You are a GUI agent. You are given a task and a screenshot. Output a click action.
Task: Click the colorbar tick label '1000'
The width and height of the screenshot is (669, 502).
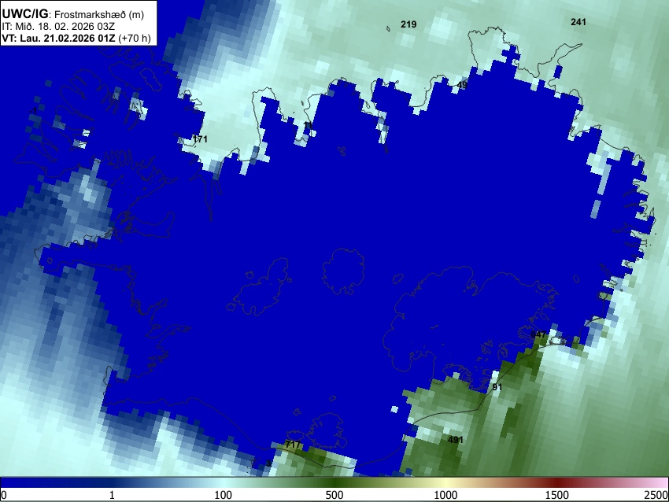point(445,495)
